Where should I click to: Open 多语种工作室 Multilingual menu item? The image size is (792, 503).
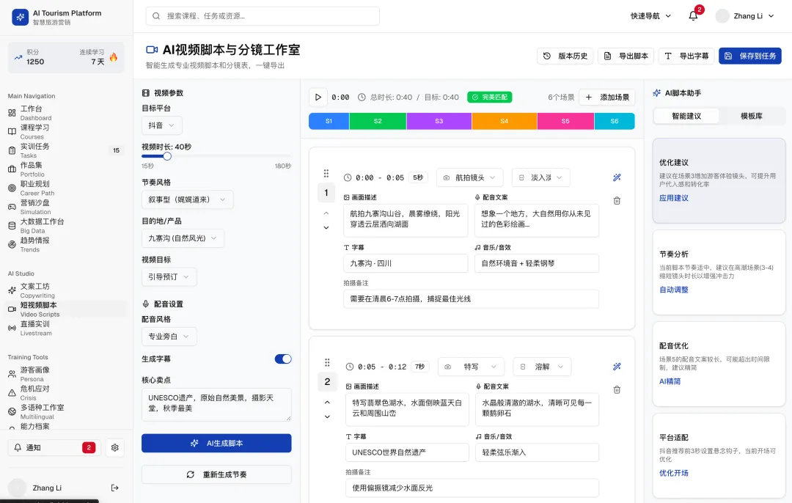(66, 411)
